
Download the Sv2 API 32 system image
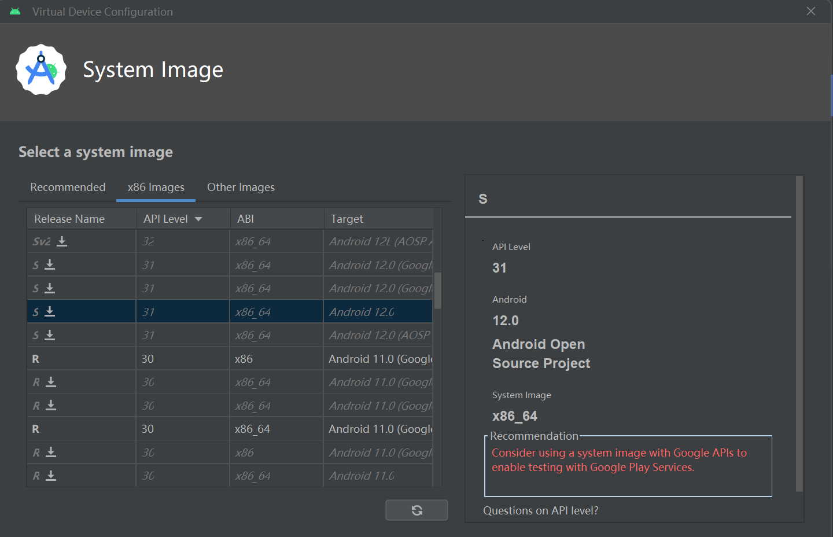click(x=62, y=241)
